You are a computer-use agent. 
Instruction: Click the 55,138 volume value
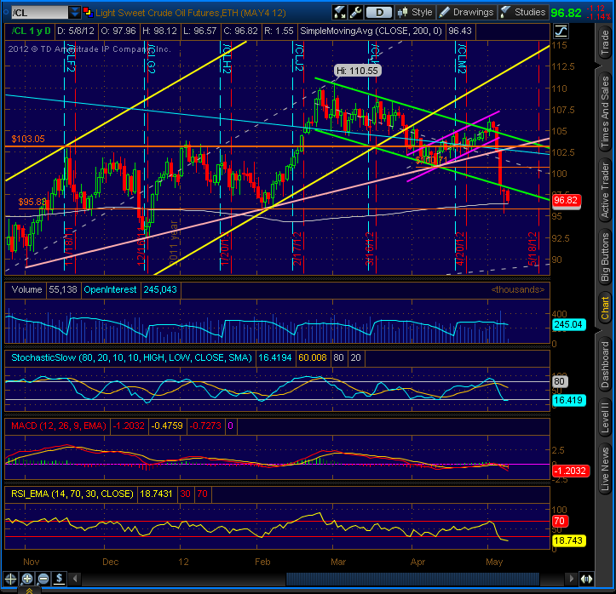[x=63, y=289]
